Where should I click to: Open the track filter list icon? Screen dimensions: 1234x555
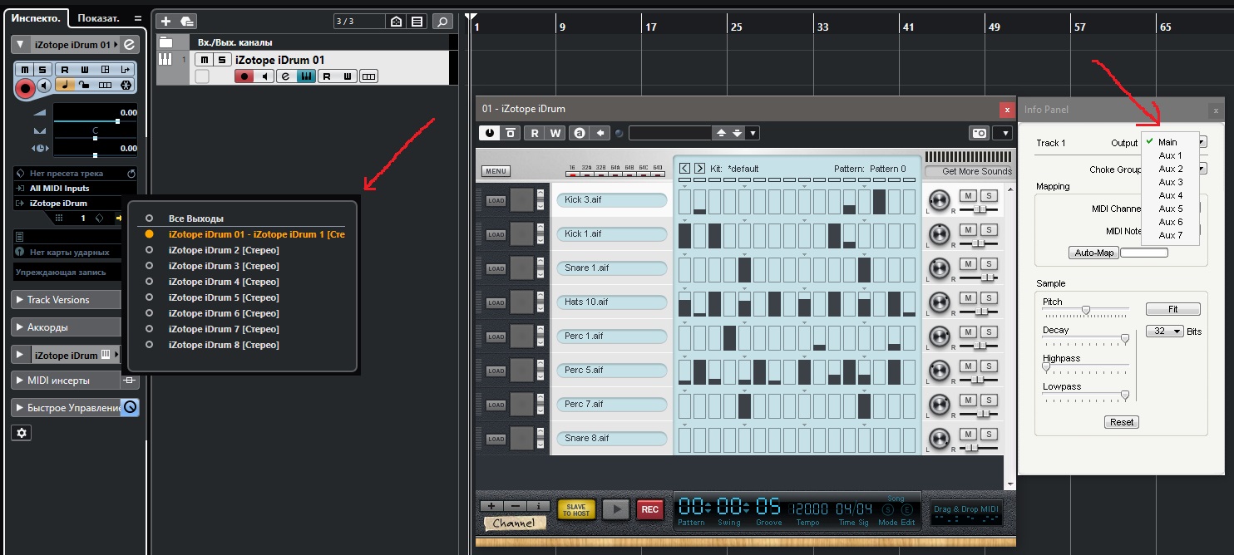point(417,22)
